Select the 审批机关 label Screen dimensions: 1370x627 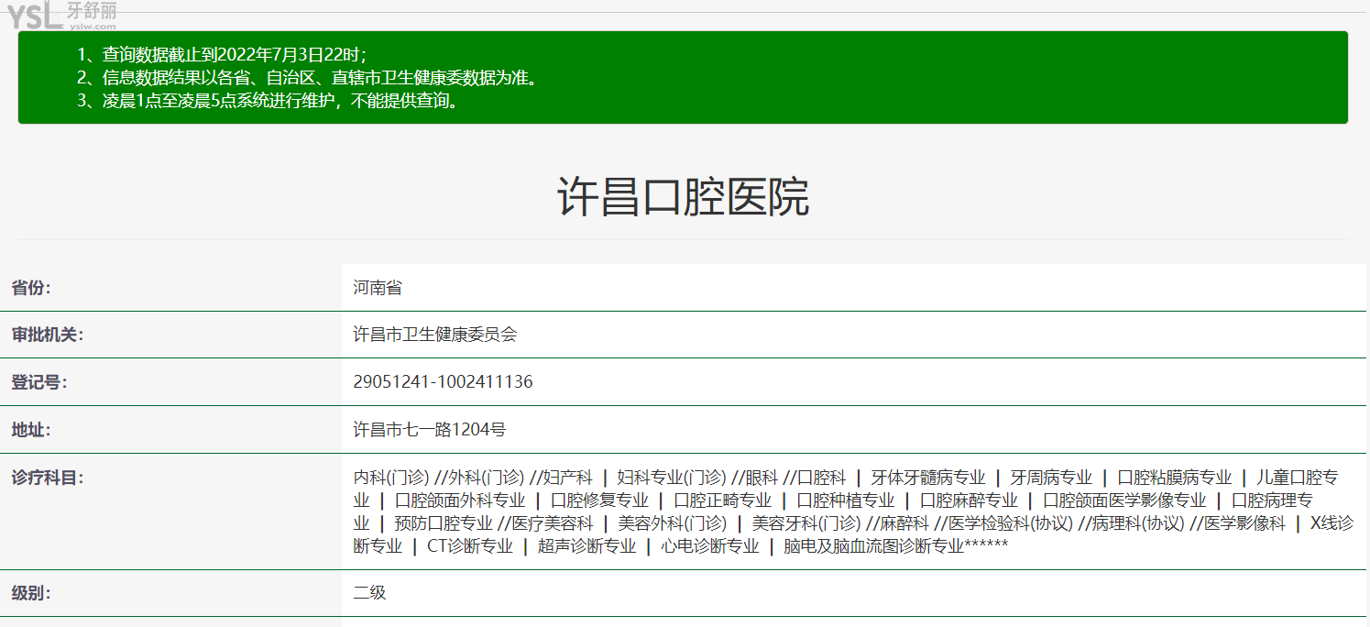click(47, 335)
